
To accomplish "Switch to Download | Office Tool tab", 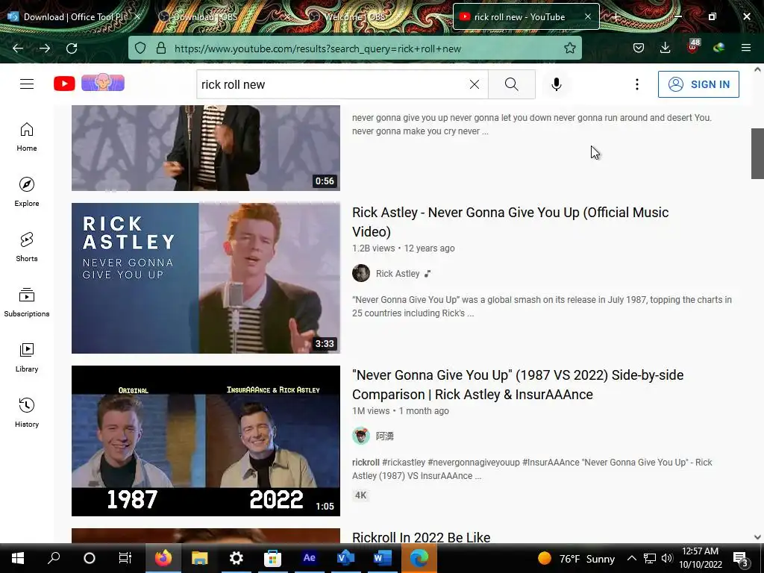I will tap(73, 16).
